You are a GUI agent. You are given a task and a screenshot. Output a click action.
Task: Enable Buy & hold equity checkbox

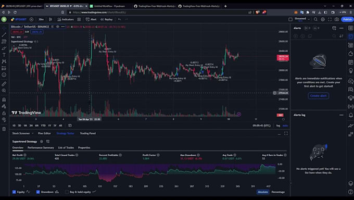[67, 192]
